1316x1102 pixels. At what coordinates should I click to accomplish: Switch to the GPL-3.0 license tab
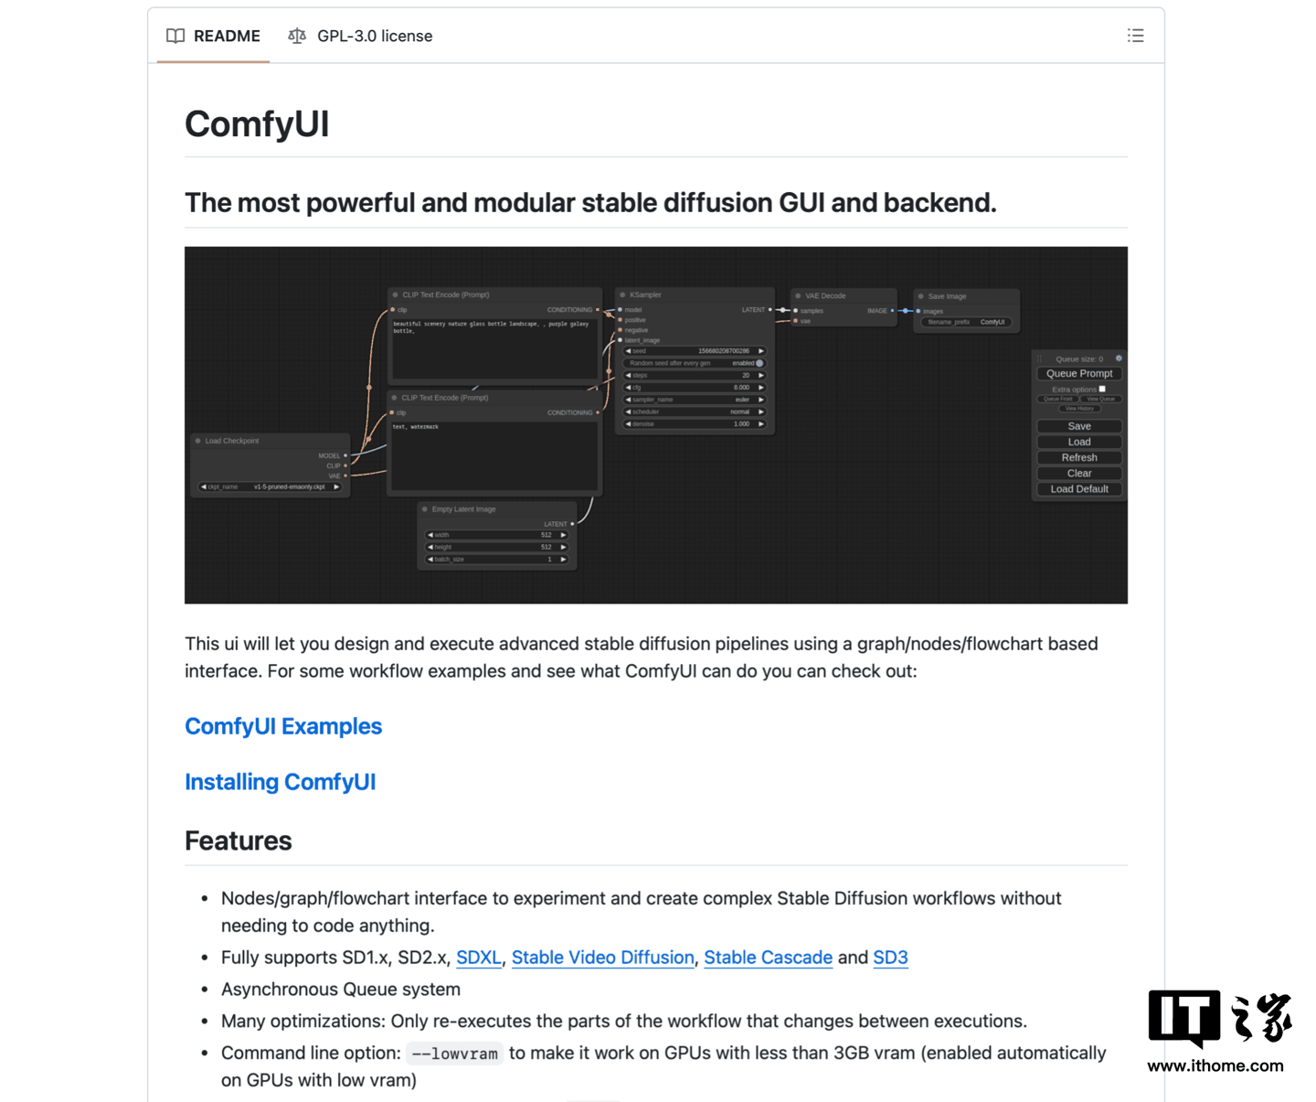pos(360,36)
